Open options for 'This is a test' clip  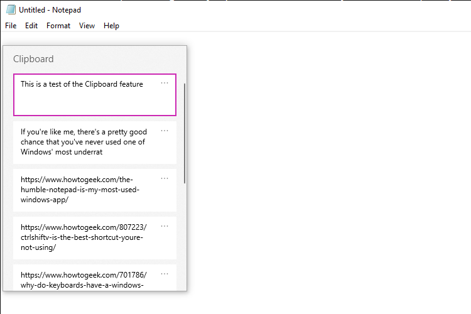point(165,83)
